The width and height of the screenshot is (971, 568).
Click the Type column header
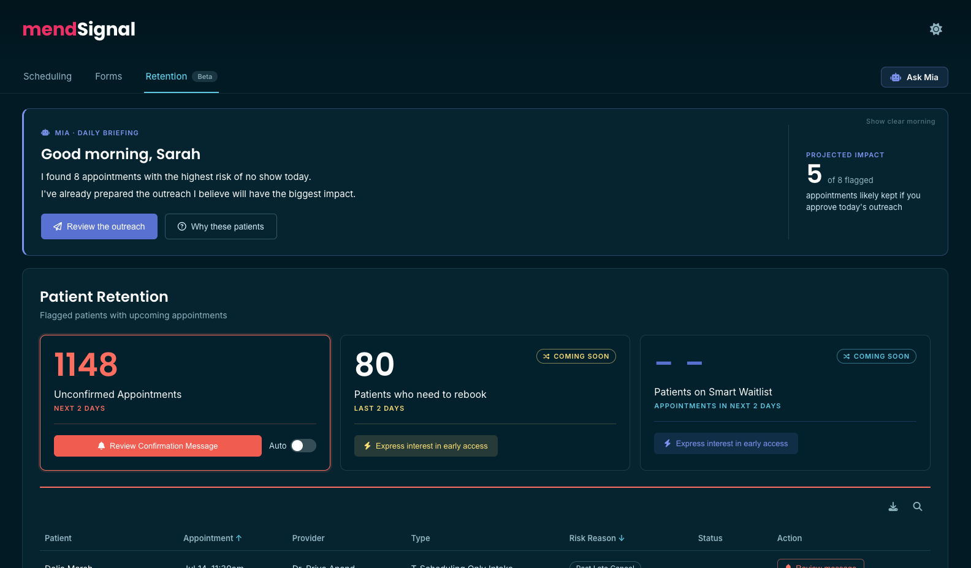coord(421,538)
